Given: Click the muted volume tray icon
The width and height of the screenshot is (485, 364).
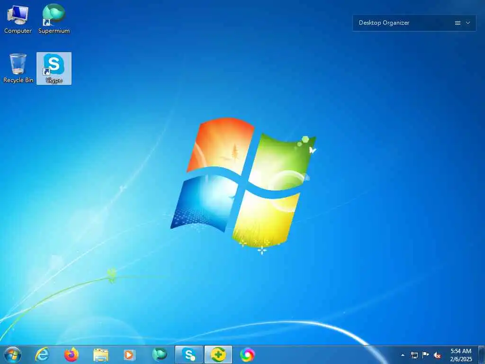Looking at the screenshot, I should point(437,355).
